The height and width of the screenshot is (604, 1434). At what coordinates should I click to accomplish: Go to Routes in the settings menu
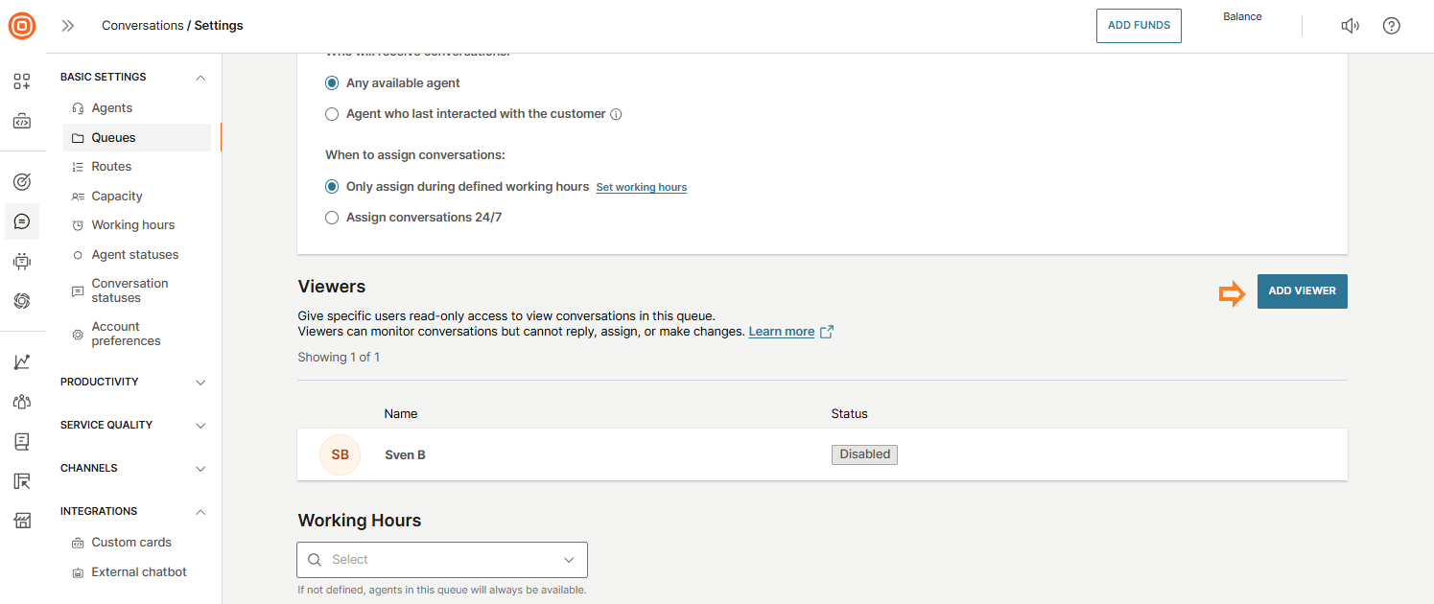point(111,167)
